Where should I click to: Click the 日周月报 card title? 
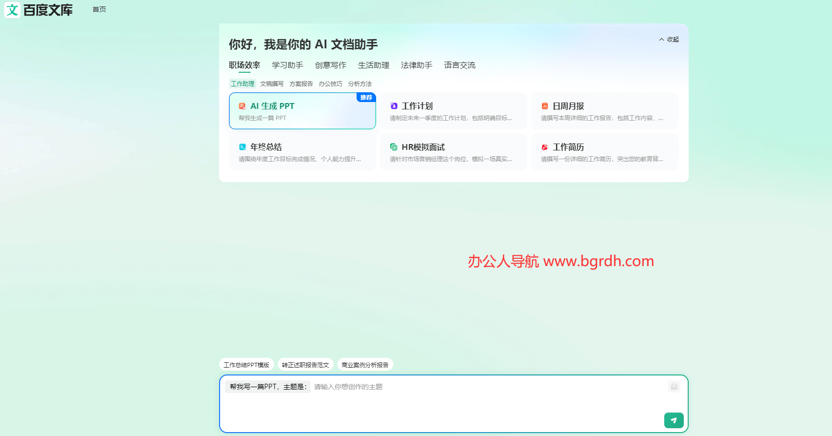[568, 106]
